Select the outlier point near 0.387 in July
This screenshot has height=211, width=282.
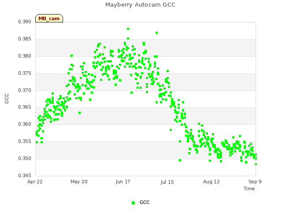coord(157,33)
